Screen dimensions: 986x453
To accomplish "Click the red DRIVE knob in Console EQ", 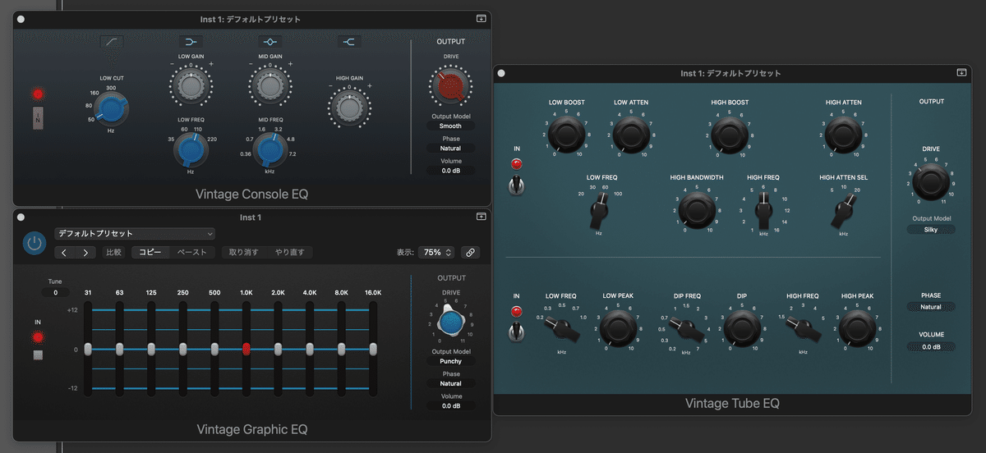I will coord(450,85).
